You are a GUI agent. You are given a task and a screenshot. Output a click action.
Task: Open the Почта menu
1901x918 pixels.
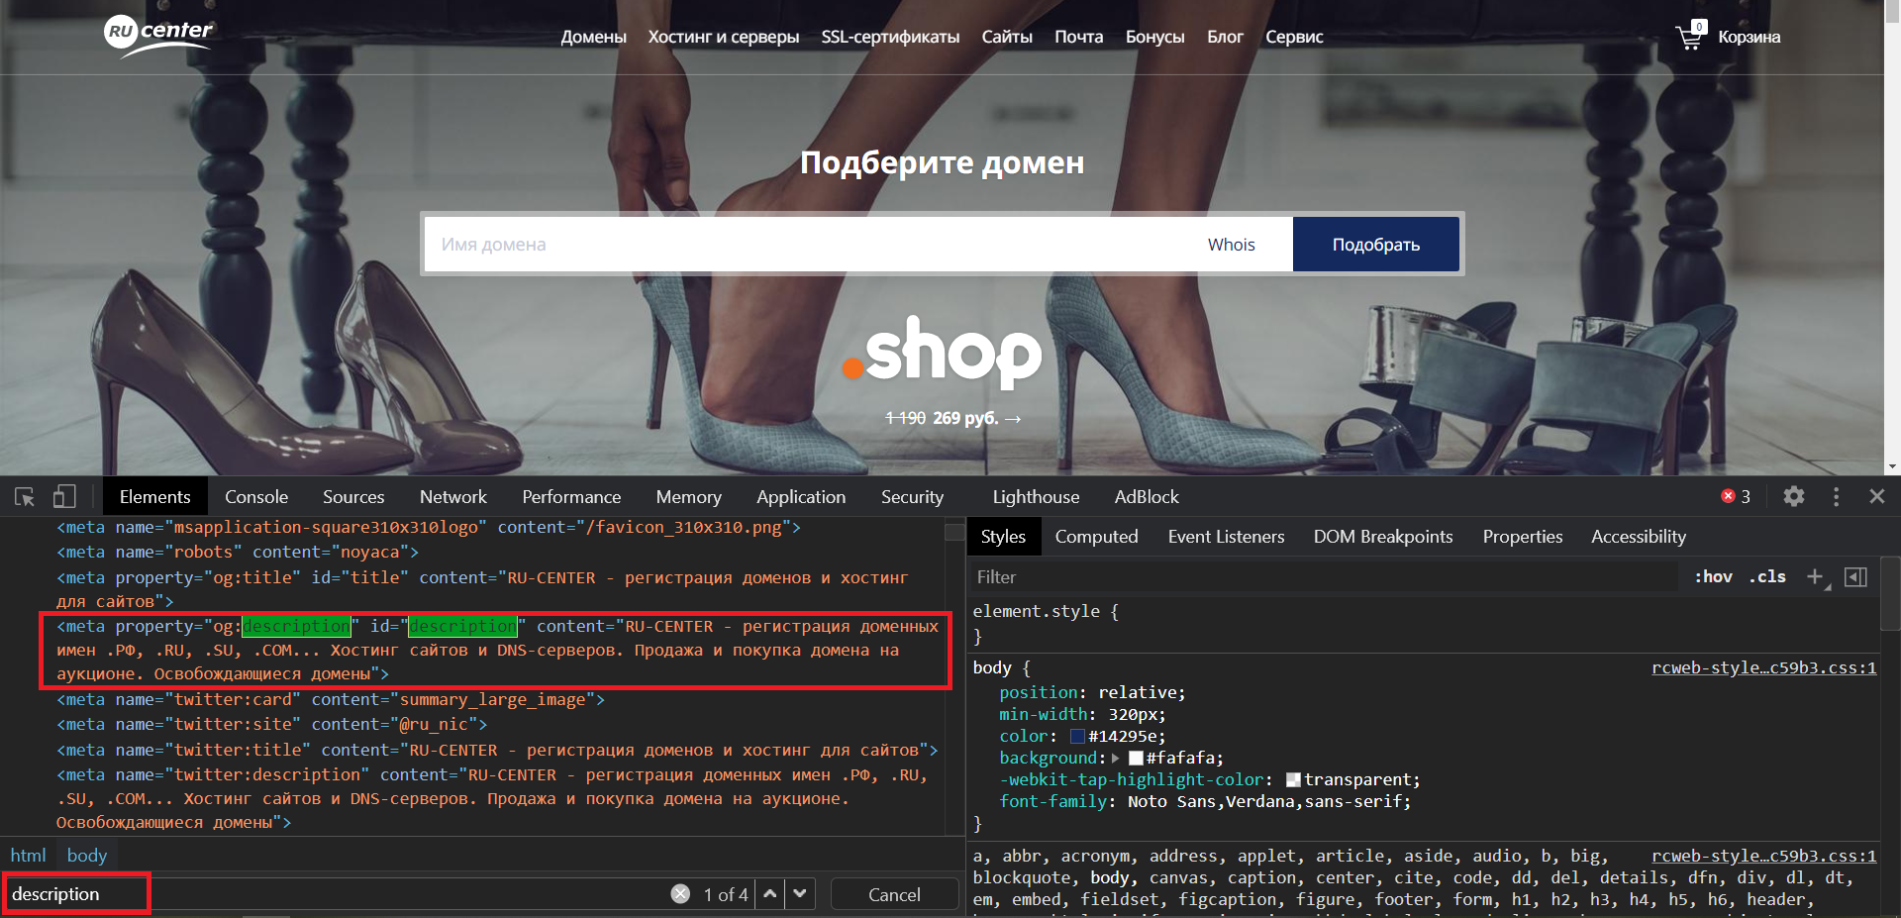coord(1078,37)
